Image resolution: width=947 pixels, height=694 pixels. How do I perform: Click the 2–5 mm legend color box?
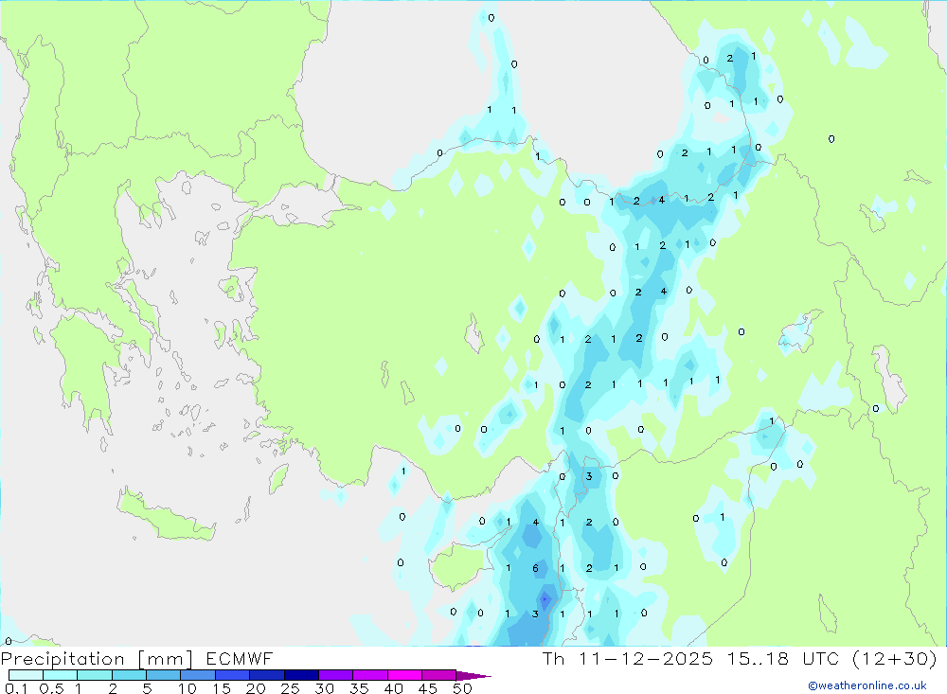click(129, 675)
